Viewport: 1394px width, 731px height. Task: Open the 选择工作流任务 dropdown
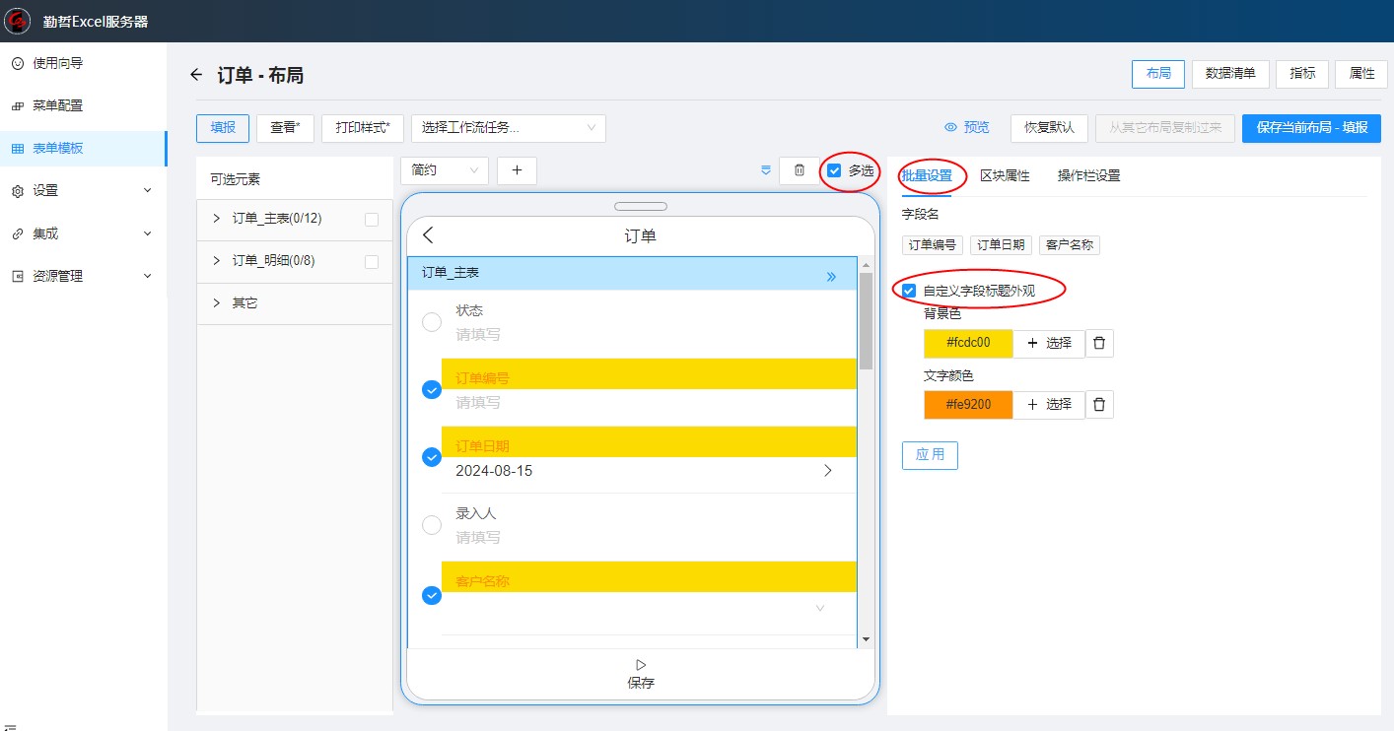point(508,128)
